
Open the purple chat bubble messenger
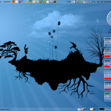[x=20, y=2]
